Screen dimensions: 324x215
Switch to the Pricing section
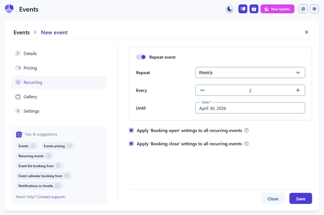(x=30, y=68)
